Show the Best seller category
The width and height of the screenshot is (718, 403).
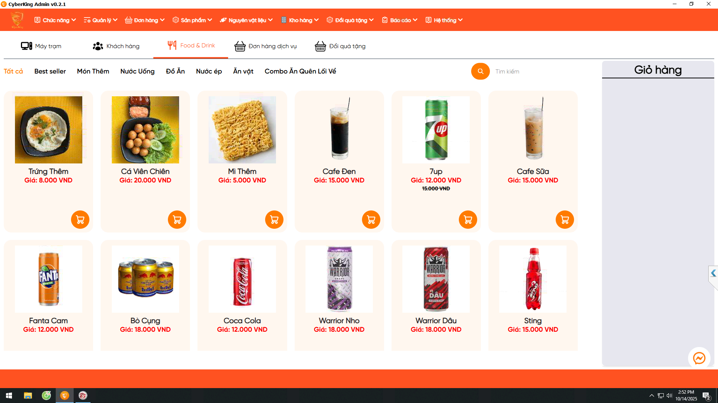pos(50,71)
